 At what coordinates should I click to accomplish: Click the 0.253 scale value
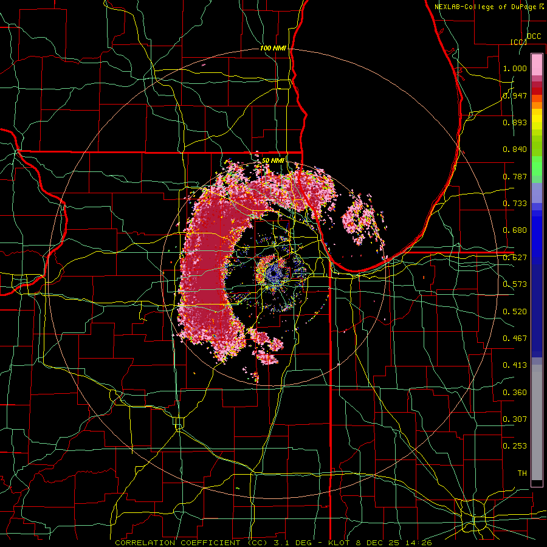(x=515, y=446)
